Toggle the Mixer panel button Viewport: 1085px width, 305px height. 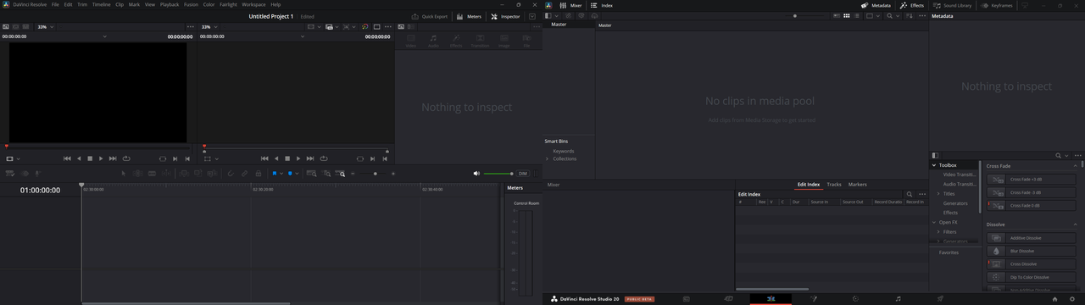pyautogui.click(x=570, y=5)
